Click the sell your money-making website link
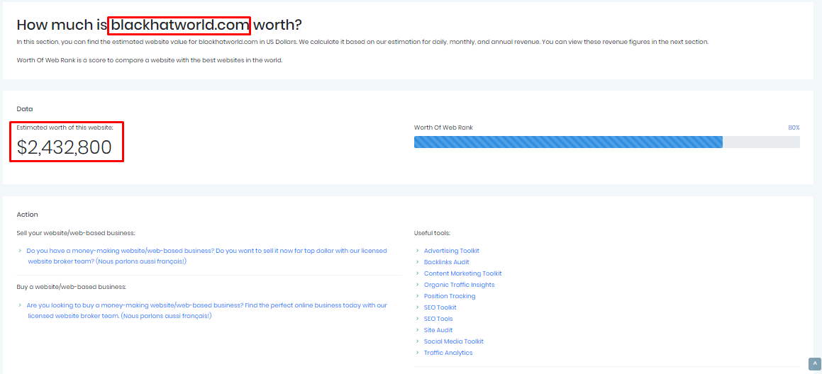 coord(207,256)
